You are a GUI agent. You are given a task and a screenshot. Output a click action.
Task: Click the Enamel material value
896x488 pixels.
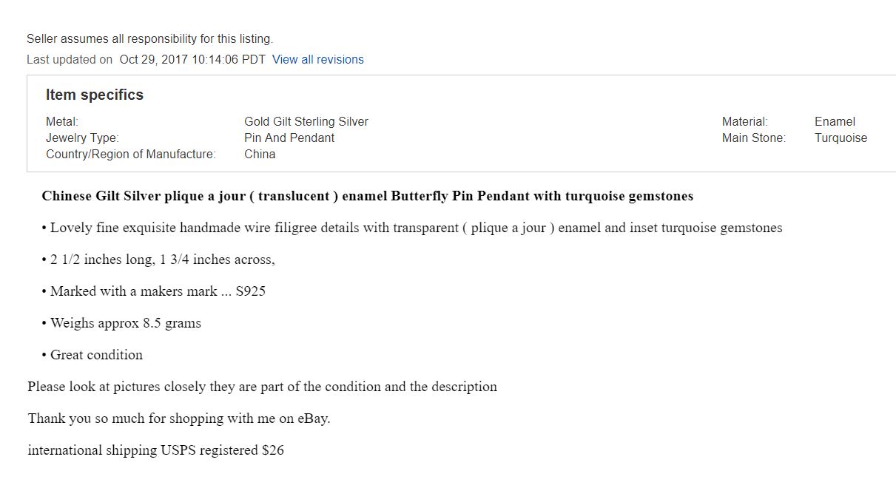[835, 122]
